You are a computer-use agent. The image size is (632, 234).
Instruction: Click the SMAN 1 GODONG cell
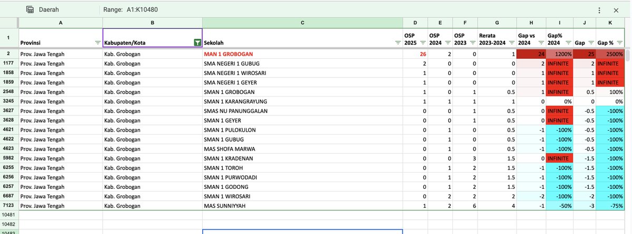point(302,186)
